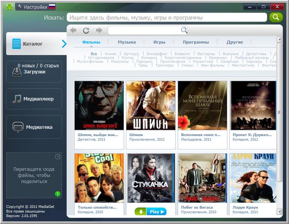289x224 pixels.
Task: Click the back arrow in catalog browser
Action: pyautogui.click(x=73, y=30)
